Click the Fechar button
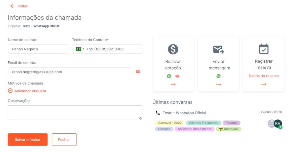Screen dimensions: 292x152 (x=64, y=140)
